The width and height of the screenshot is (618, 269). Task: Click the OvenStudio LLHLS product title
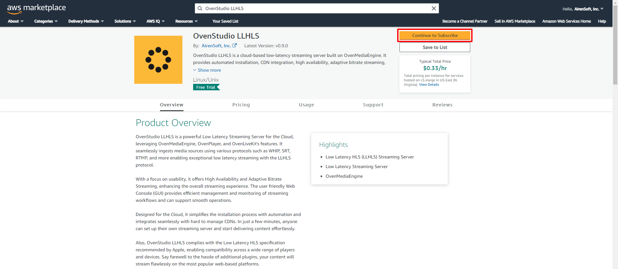click(x=226, y=36)
